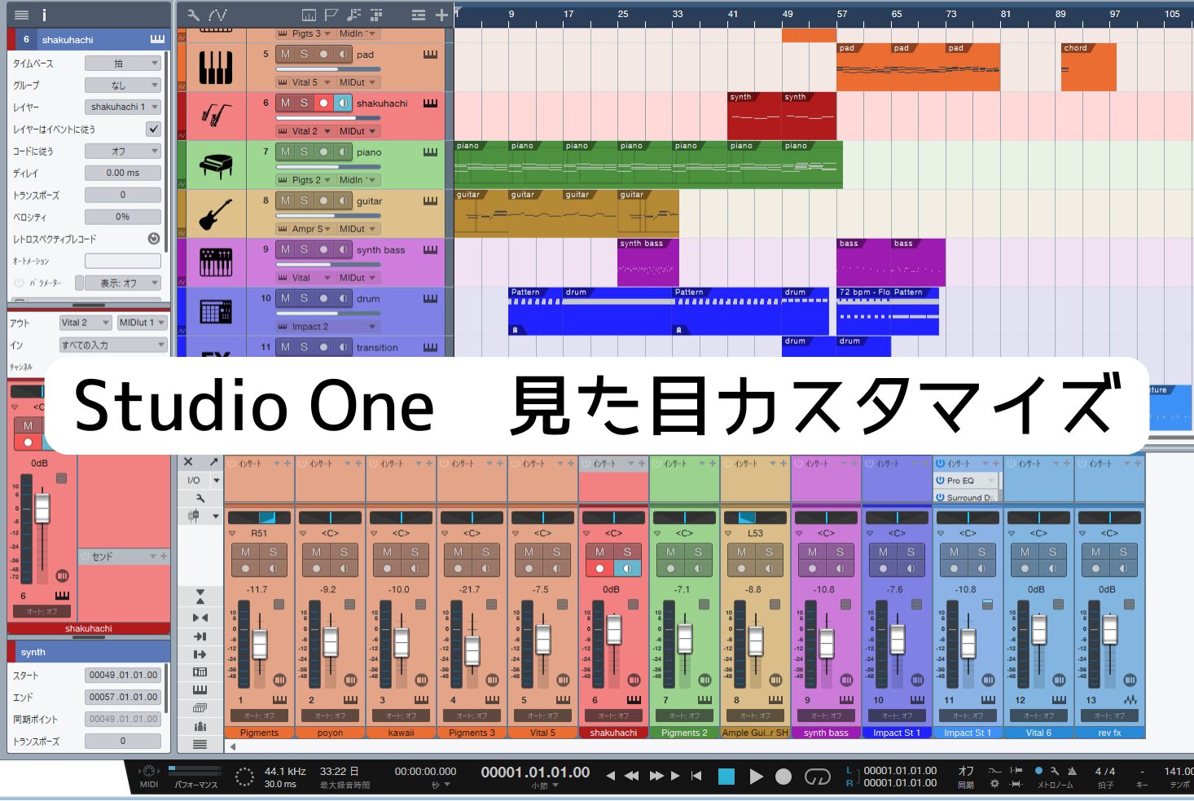Open the グループ dropdown set to なし

point(123,85)
